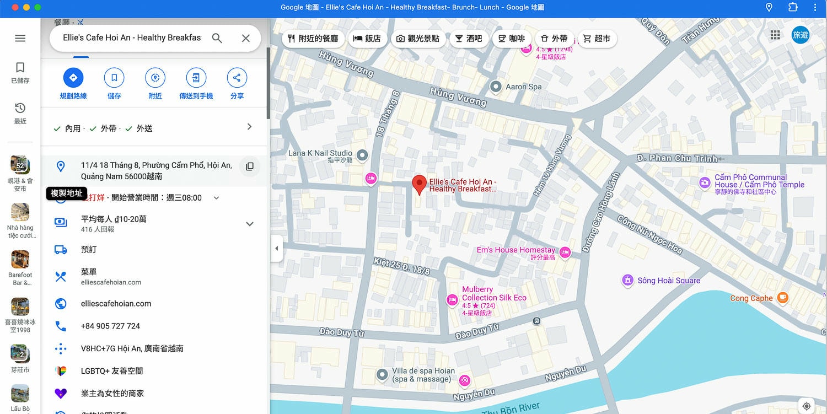
Task: Click the Em's House Homestay hotel marker
Action: (x=565, y=252)
